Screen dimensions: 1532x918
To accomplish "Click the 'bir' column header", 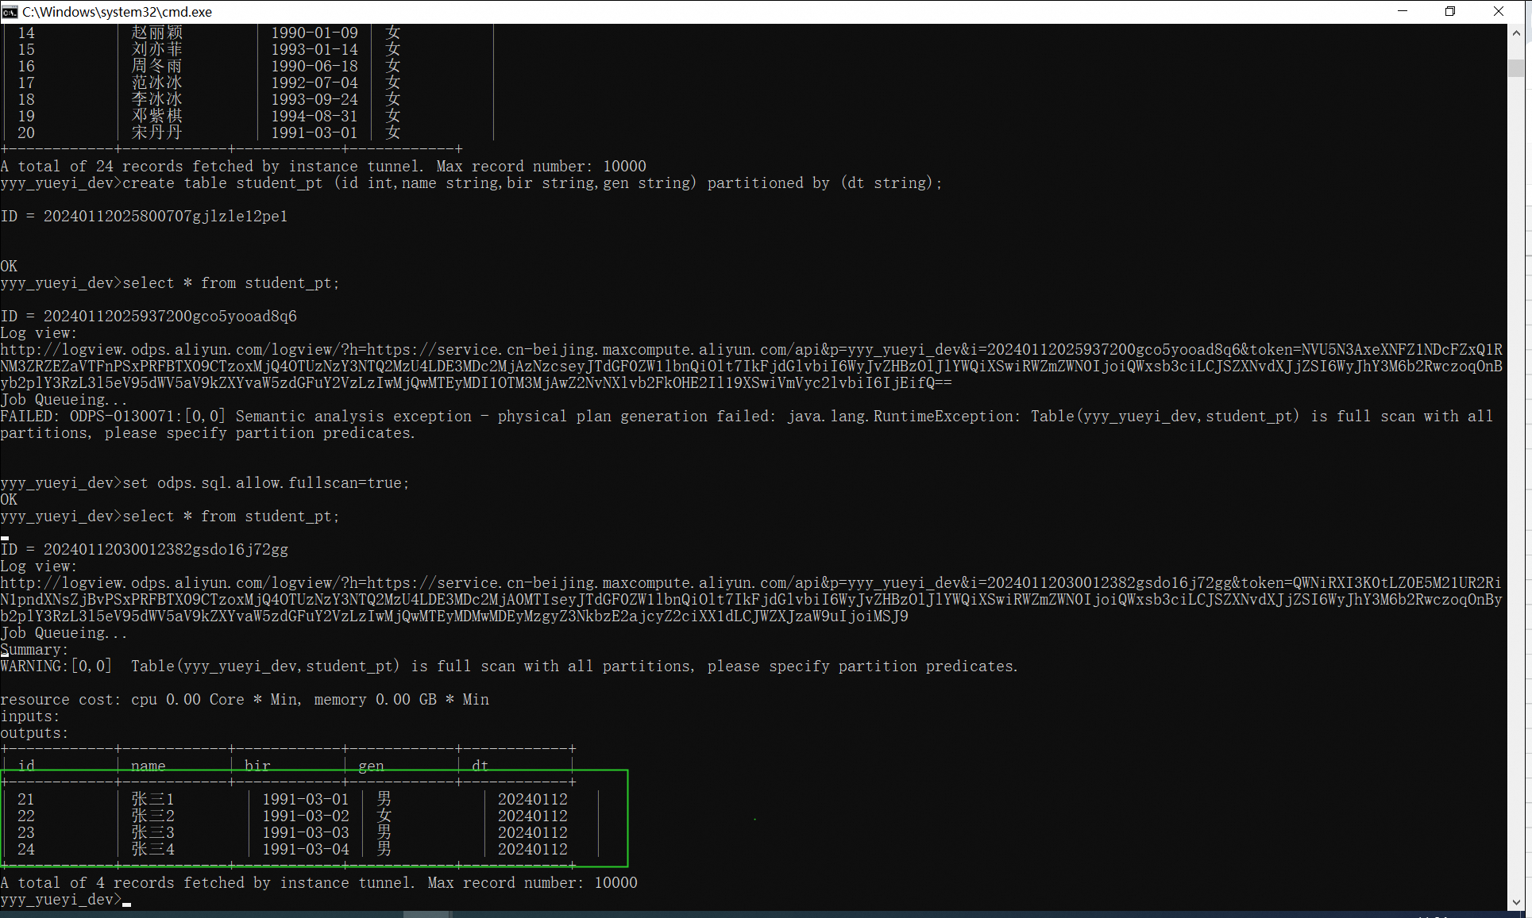I will pyautogui.click(x=257, y=766).
